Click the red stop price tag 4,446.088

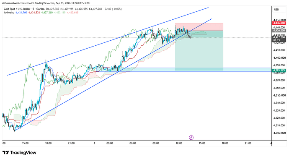tap(279, 23)
